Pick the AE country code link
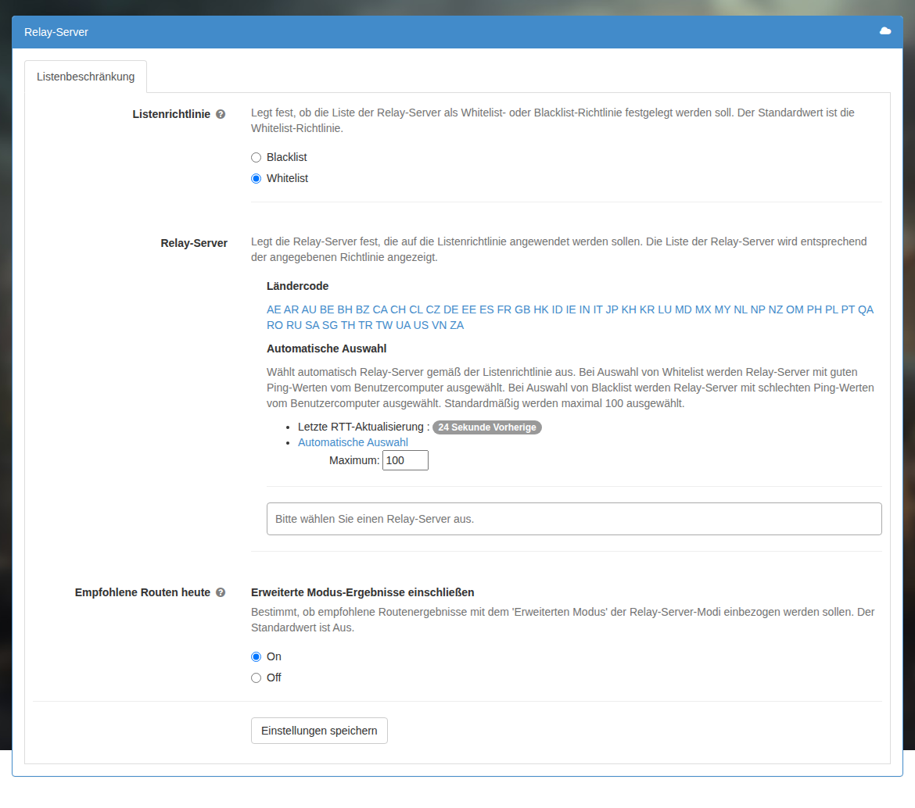Screen dimensions: 915x808 click(x=274, y=309)
